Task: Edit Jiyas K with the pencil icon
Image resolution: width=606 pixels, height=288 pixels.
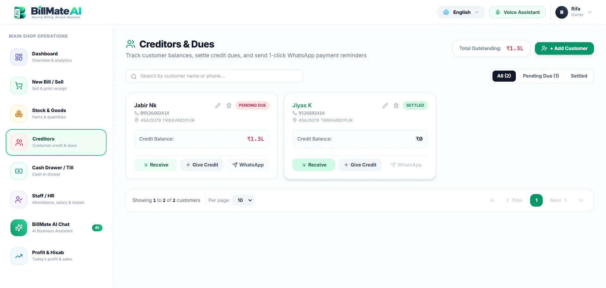Action: coord(385,106)
